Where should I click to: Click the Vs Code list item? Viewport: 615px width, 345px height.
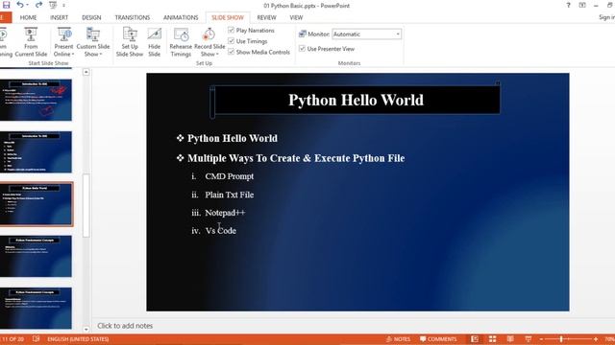pyautogui.click(x=221, y=231)
